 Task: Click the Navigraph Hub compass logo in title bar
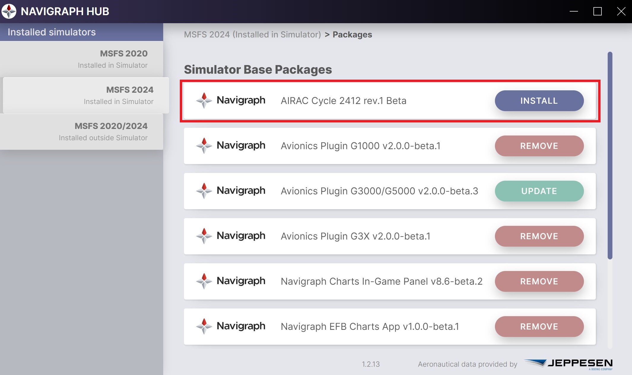point(9,11)
